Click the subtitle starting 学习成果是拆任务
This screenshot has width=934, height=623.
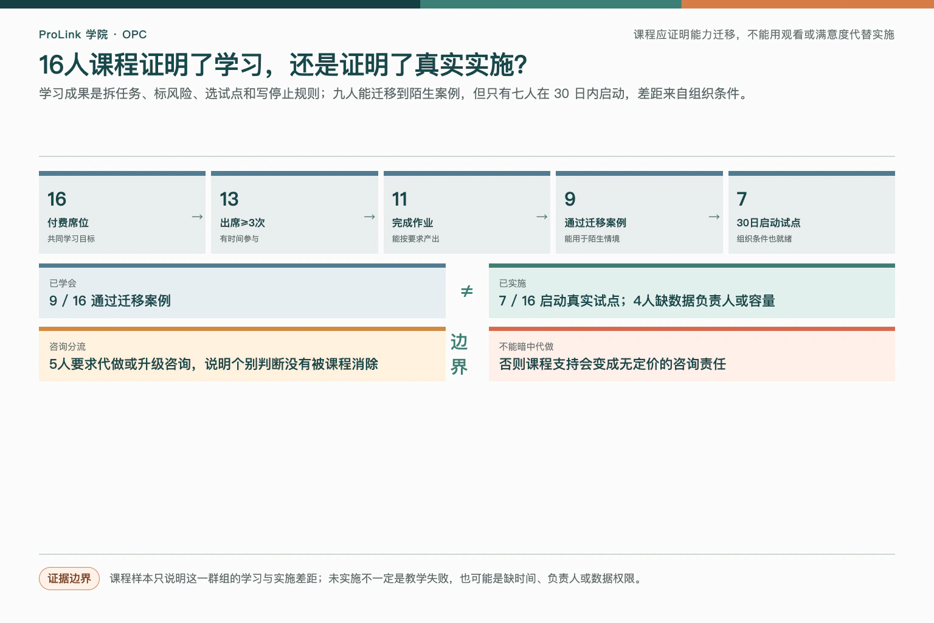tap(395, 94)
